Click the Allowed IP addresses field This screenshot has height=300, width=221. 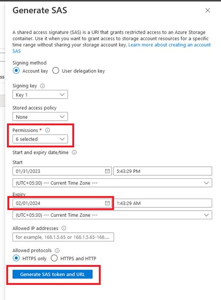(63, 237)
